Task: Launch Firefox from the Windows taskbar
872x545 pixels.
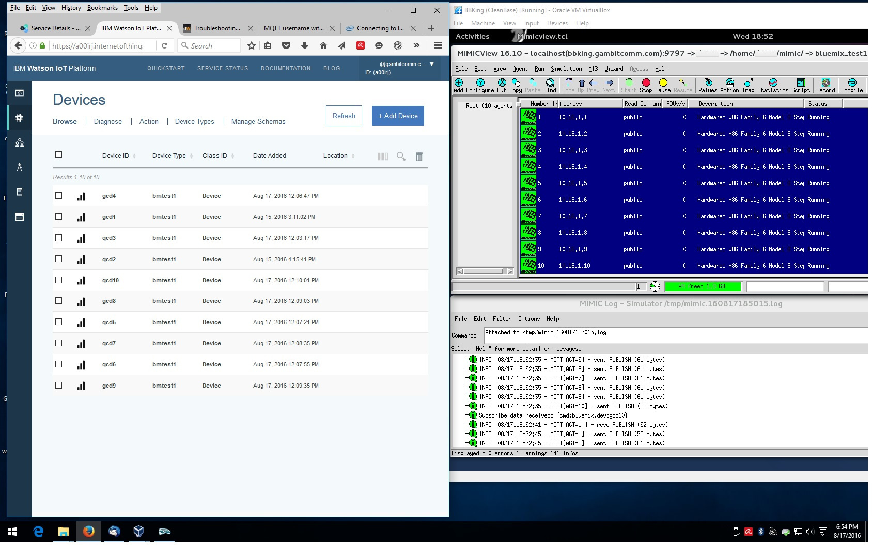Action: point(88,531)
